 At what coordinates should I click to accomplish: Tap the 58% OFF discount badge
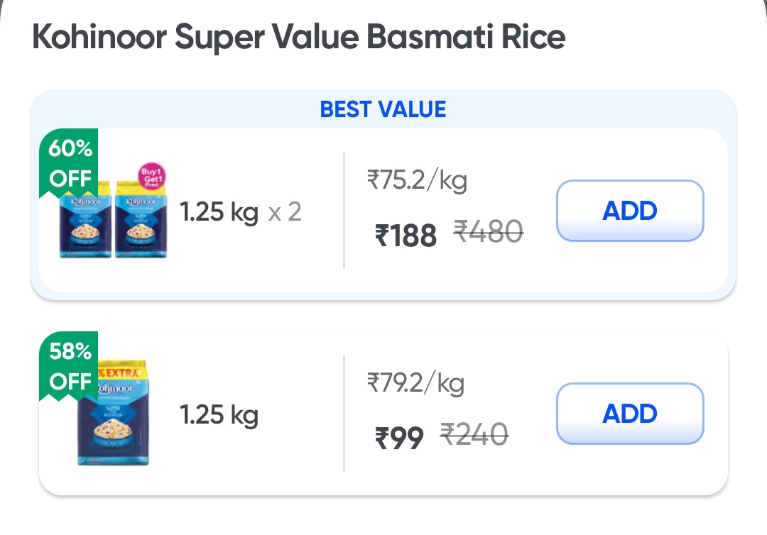pyautogui.click(x=70, y=365)
